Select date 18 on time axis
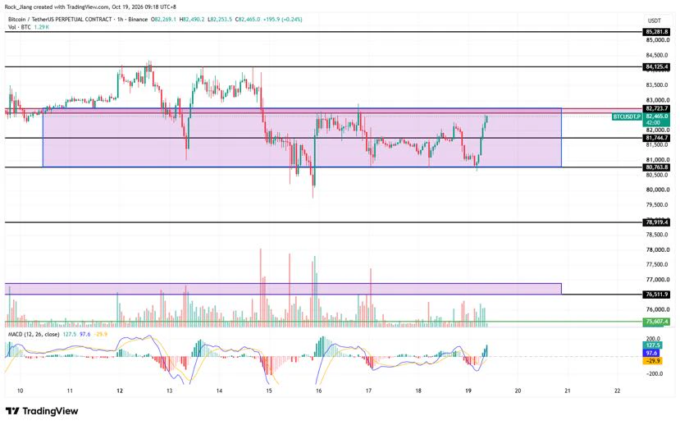The width and height of the screenshot is (680, 425). pyautogui.click(x=418, y=391)
